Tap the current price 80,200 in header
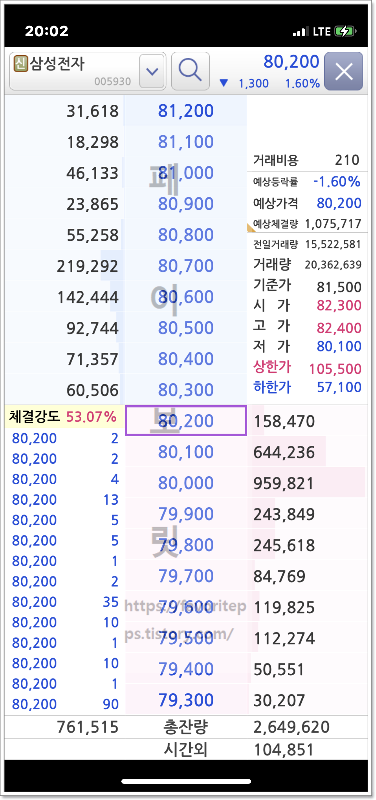Viewport: 376px width, 800px height. click(x=291, y=62)
